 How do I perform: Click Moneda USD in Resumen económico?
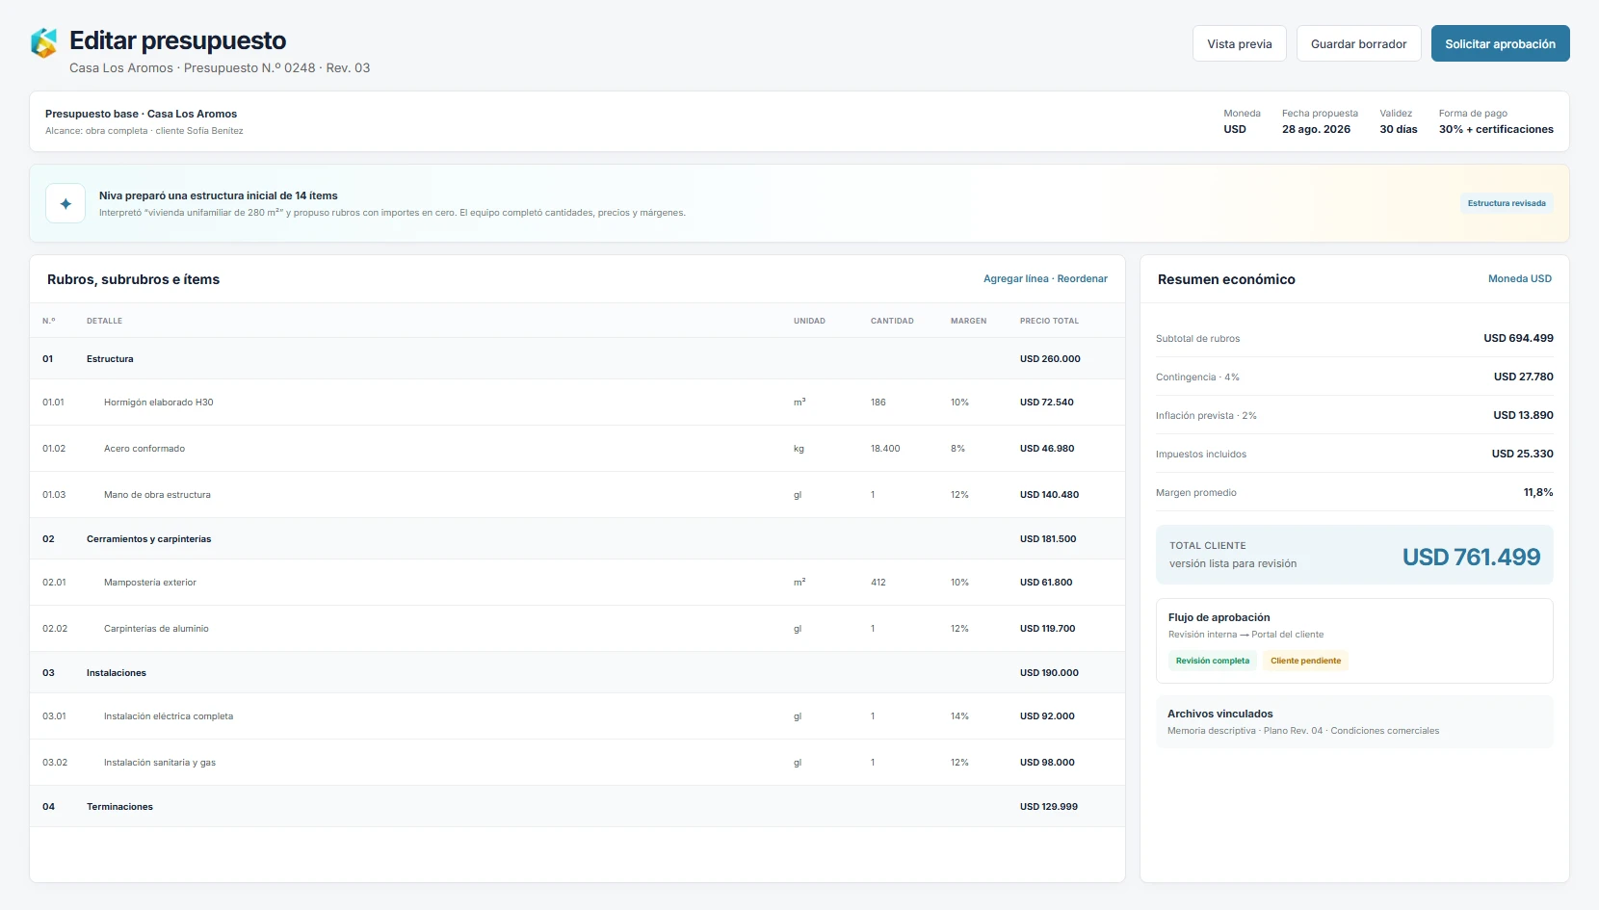[1519, 278]
